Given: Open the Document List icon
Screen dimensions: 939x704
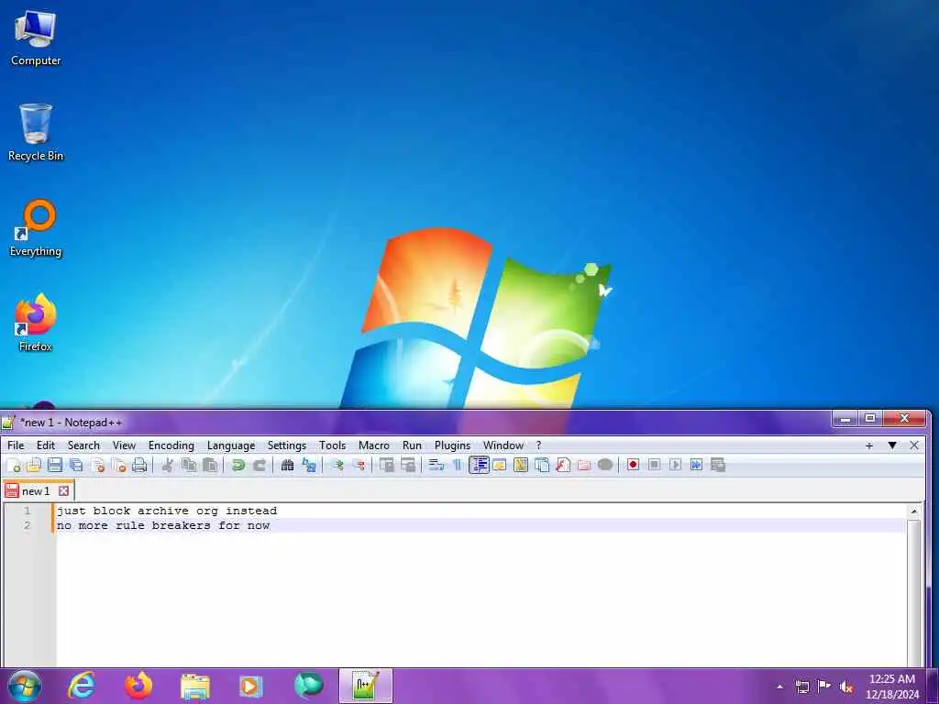Looking at the screenshot, I should (x=542, y=465).
